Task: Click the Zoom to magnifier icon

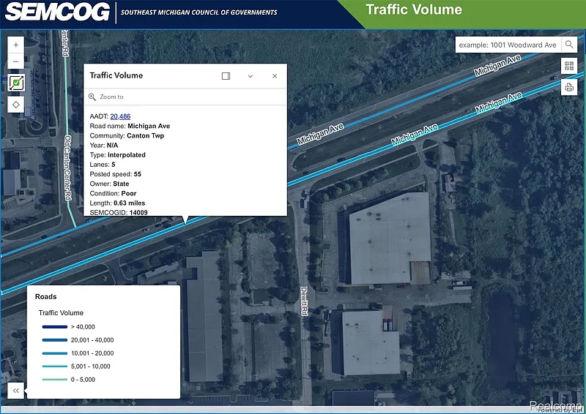Action: 92,97
